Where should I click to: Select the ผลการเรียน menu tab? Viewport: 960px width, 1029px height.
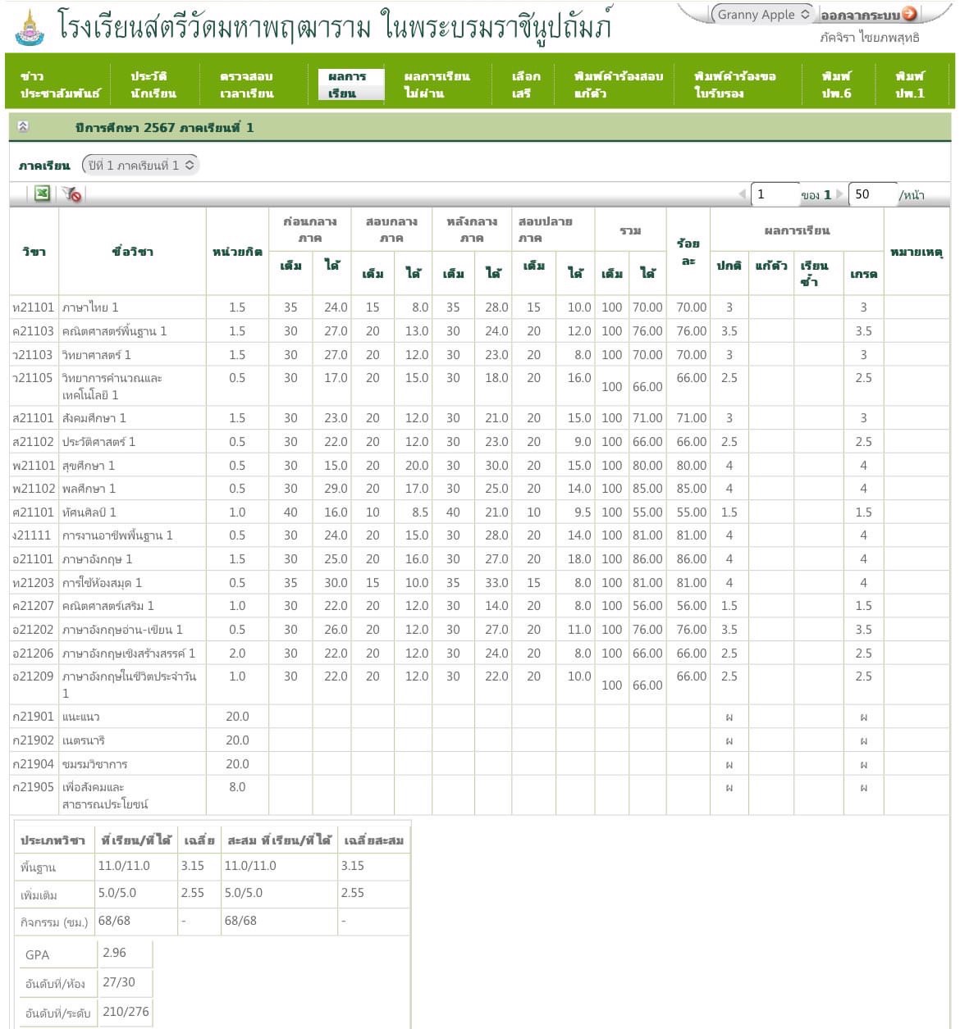[x=350, y=84]
